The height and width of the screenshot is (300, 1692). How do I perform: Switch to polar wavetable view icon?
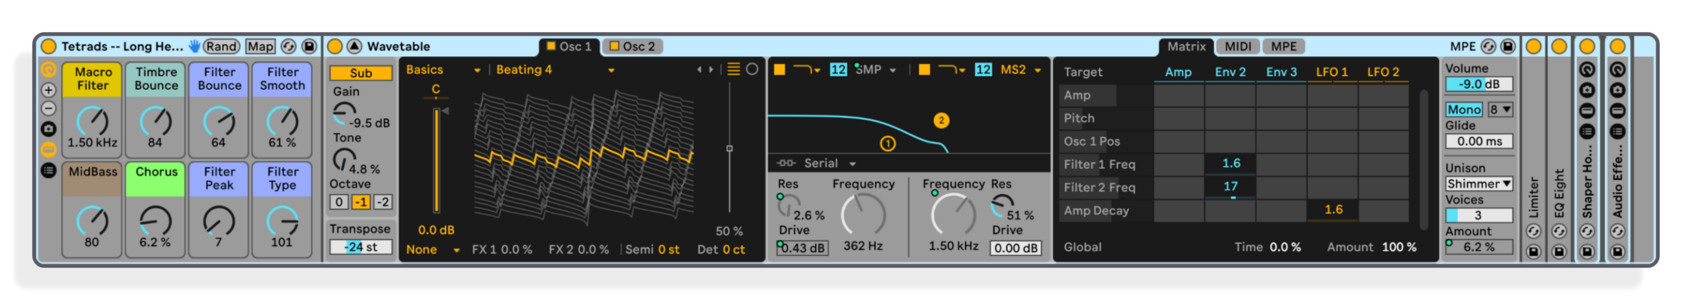[x=752, y=69]
